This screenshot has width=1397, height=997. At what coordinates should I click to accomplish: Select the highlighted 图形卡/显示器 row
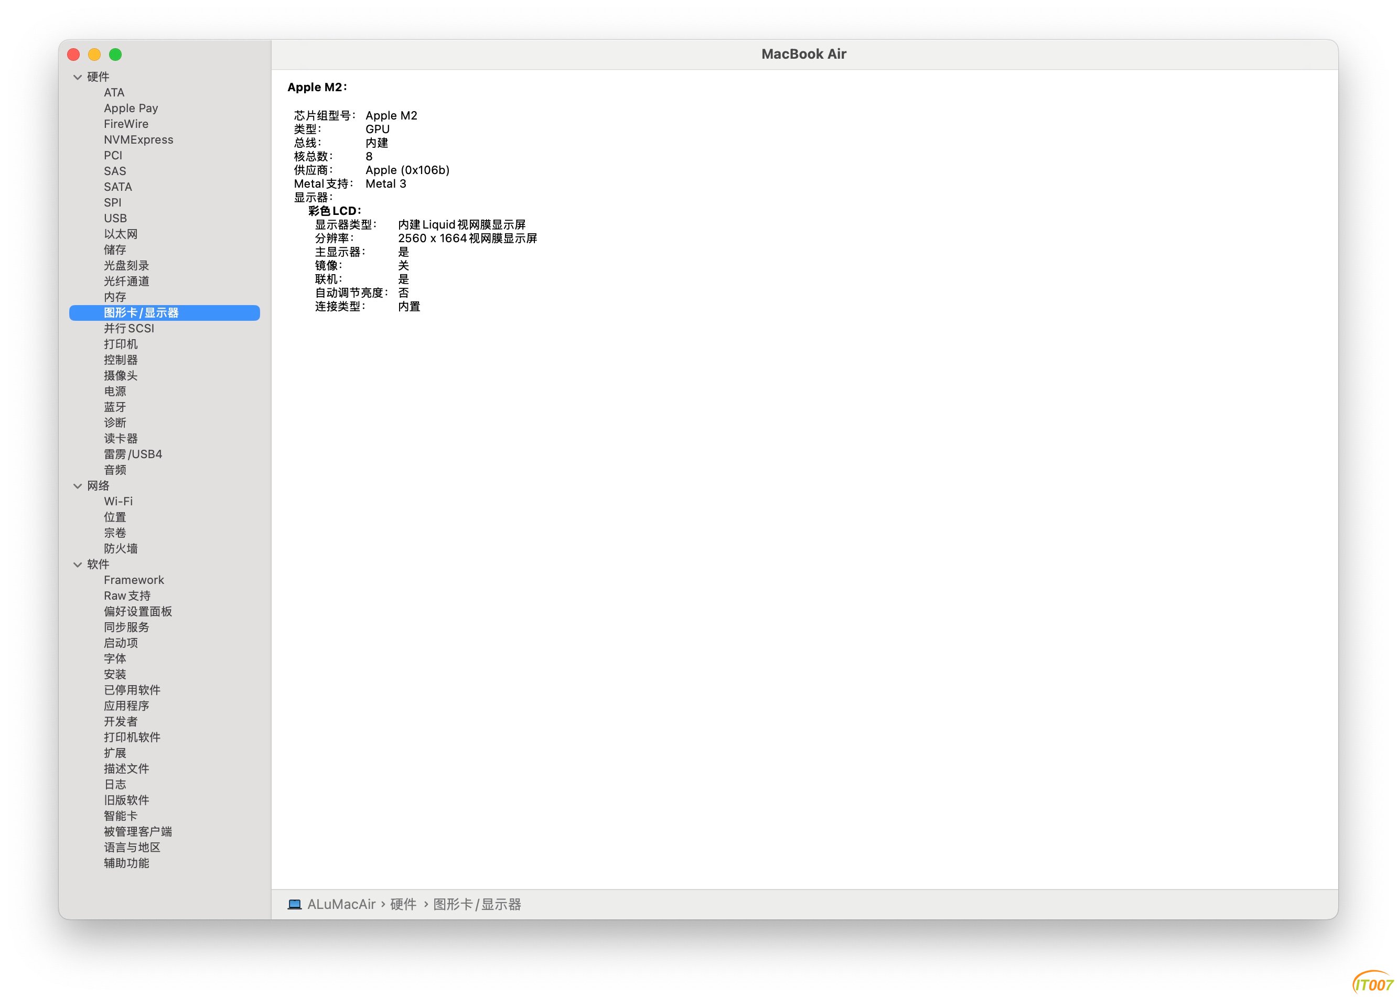pyautogui.click(x=165, y=312)
